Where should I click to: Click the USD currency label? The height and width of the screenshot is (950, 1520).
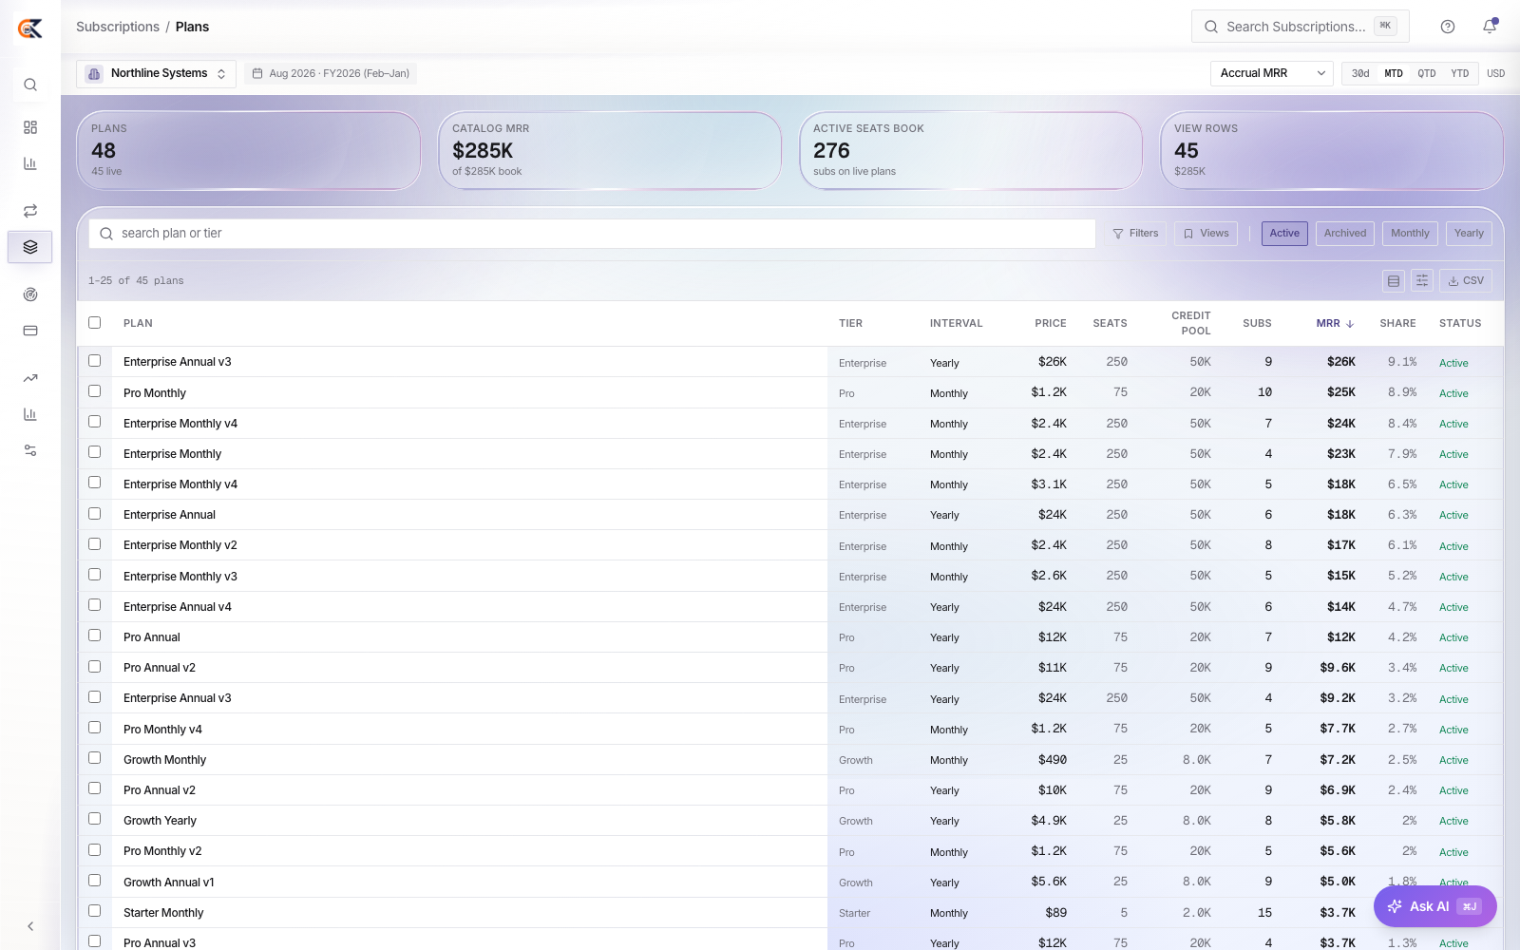(1495, 73)
